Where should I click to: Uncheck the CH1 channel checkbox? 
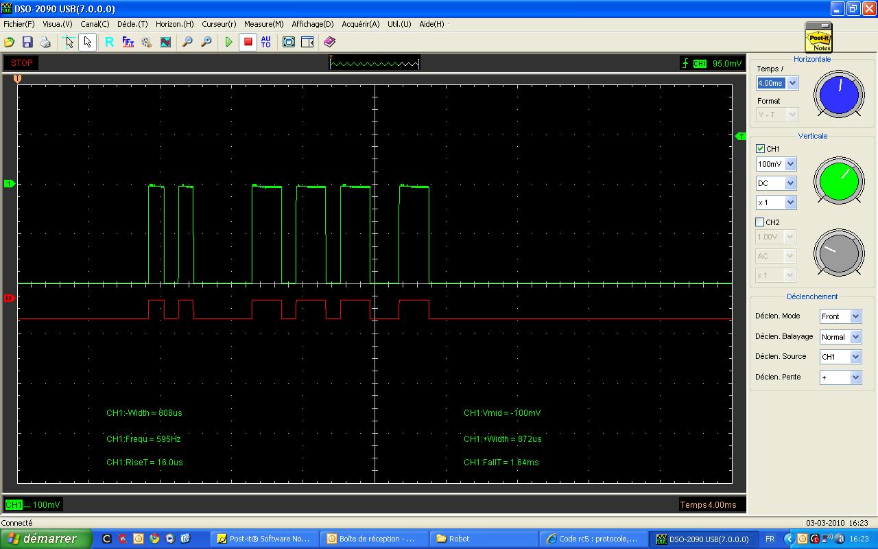(760, 149)
